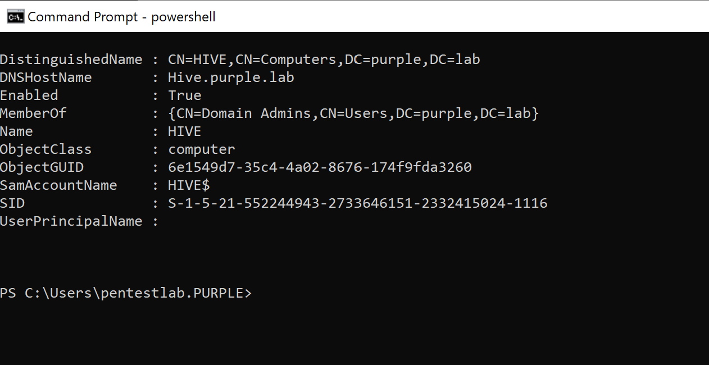Click the Name value HIVE

click(184, 131)
